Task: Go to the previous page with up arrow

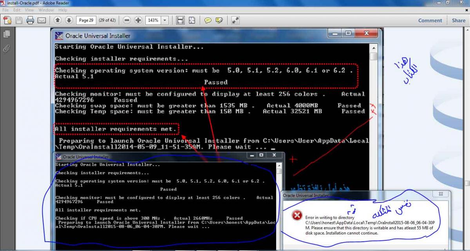Action: click(58, 20)
